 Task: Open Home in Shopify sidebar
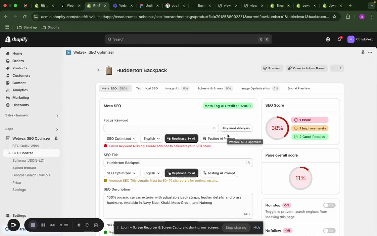tap(17, 53)
